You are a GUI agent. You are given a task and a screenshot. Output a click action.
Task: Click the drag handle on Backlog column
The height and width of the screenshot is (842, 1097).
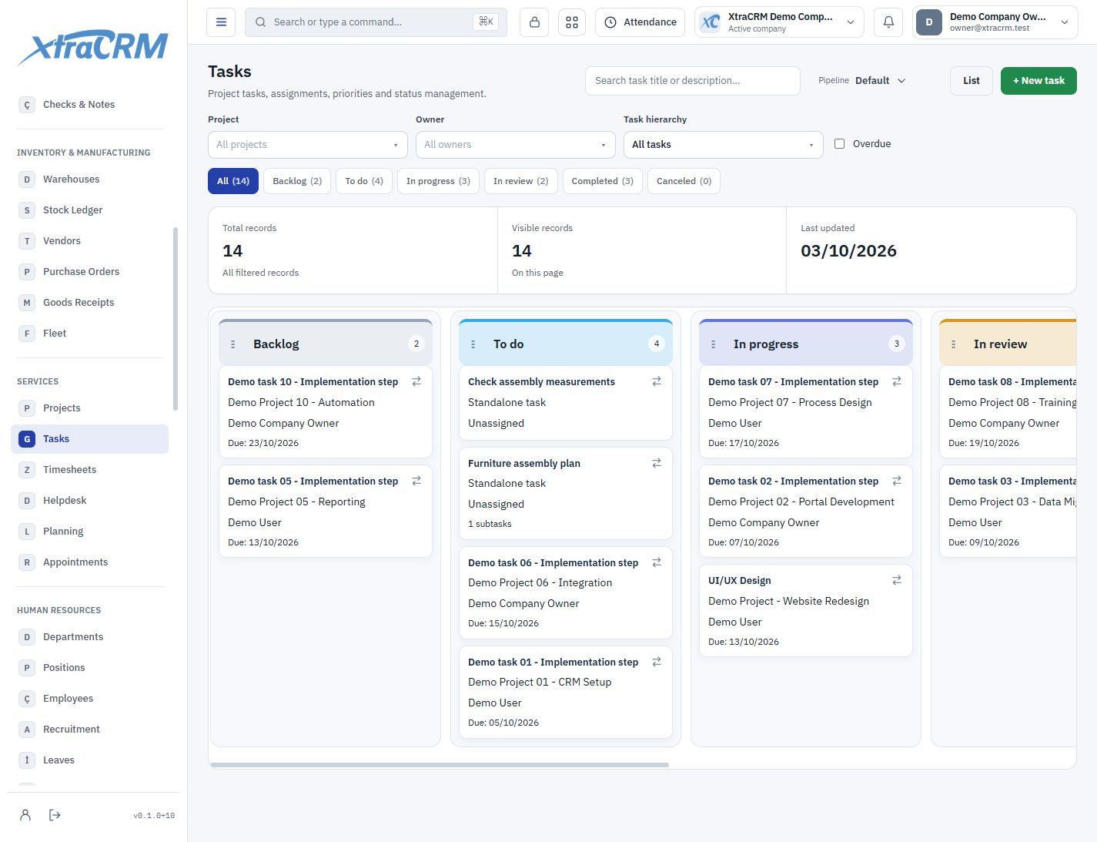point(233,344)
